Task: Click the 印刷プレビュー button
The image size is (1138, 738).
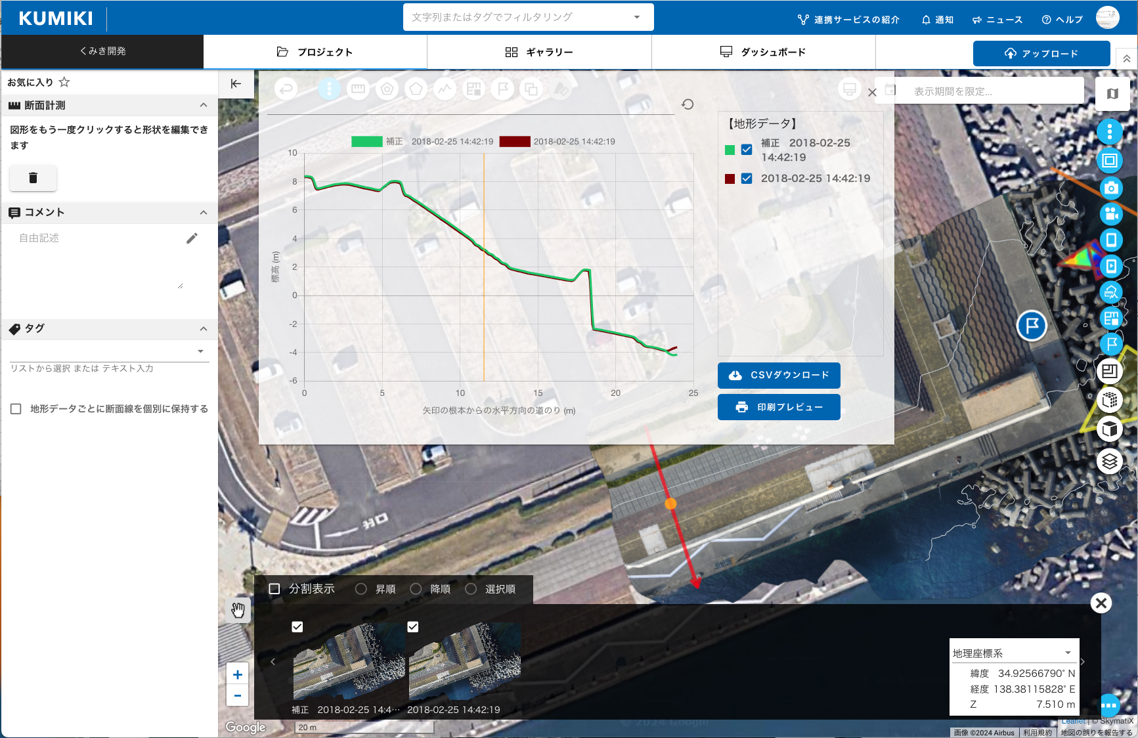Action: [779, 407]
